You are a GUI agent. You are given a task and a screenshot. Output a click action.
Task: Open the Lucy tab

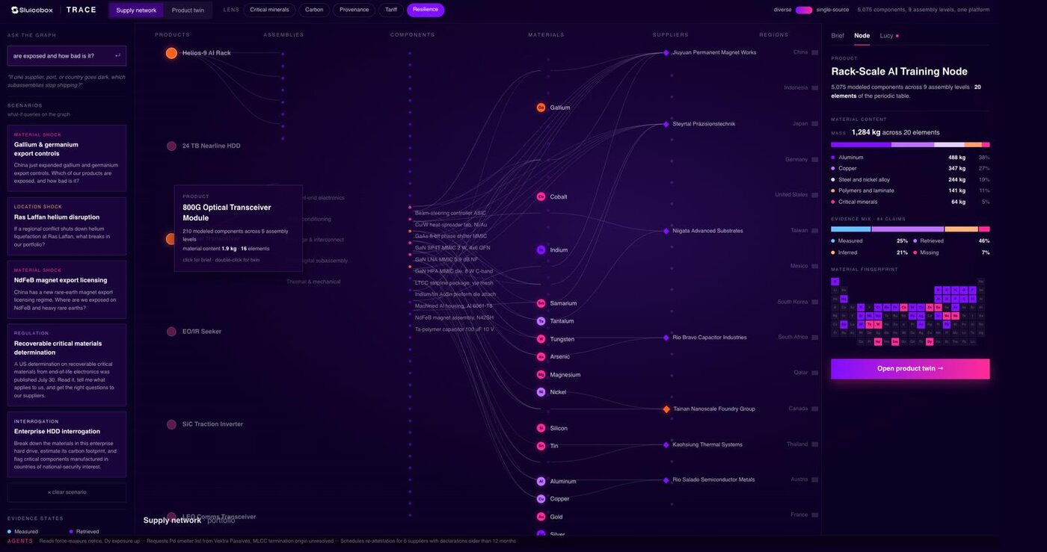pos(888,36)
